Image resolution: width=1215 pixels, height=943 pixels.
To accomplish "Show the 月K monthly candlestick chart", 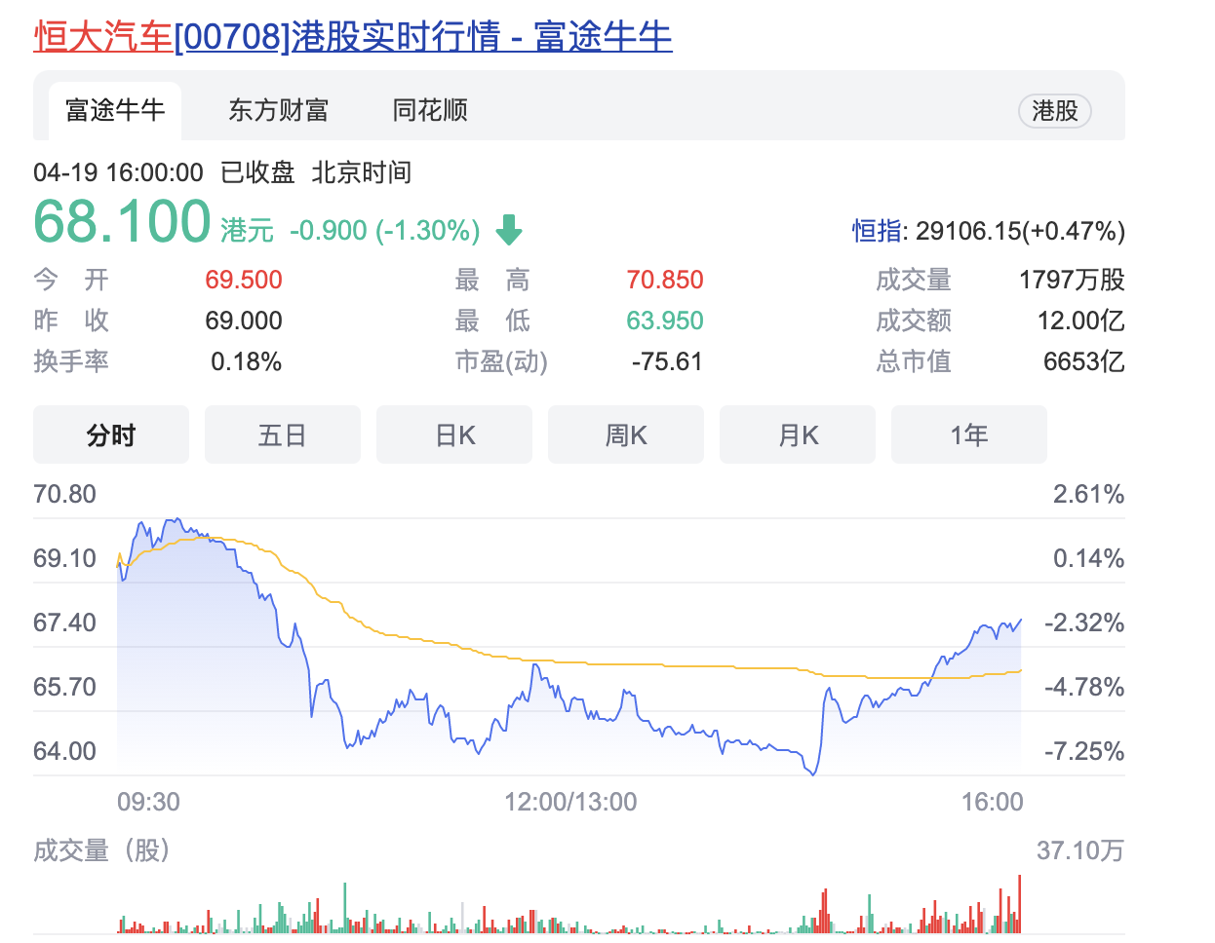I will pyautogui.click(x=798, y=434).
